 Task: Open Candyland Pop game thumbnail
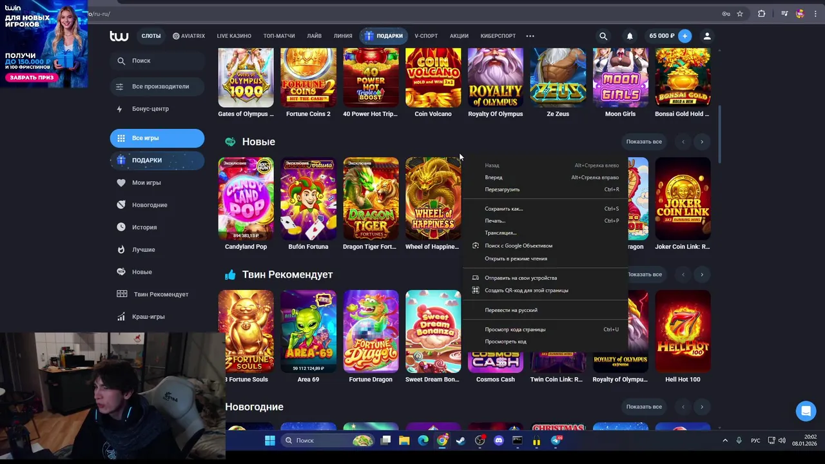tap(246, 198)
